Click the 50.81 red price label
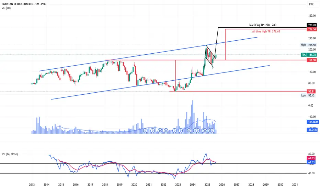 (312, 92)
